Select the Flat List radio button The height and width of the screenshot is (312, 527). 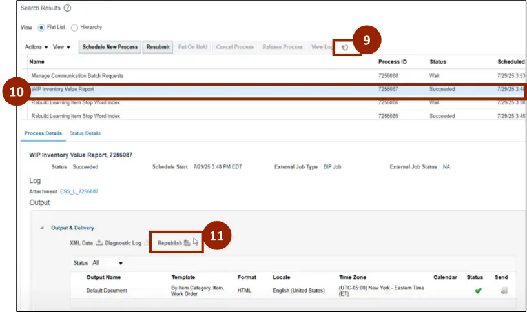(41, 28)
